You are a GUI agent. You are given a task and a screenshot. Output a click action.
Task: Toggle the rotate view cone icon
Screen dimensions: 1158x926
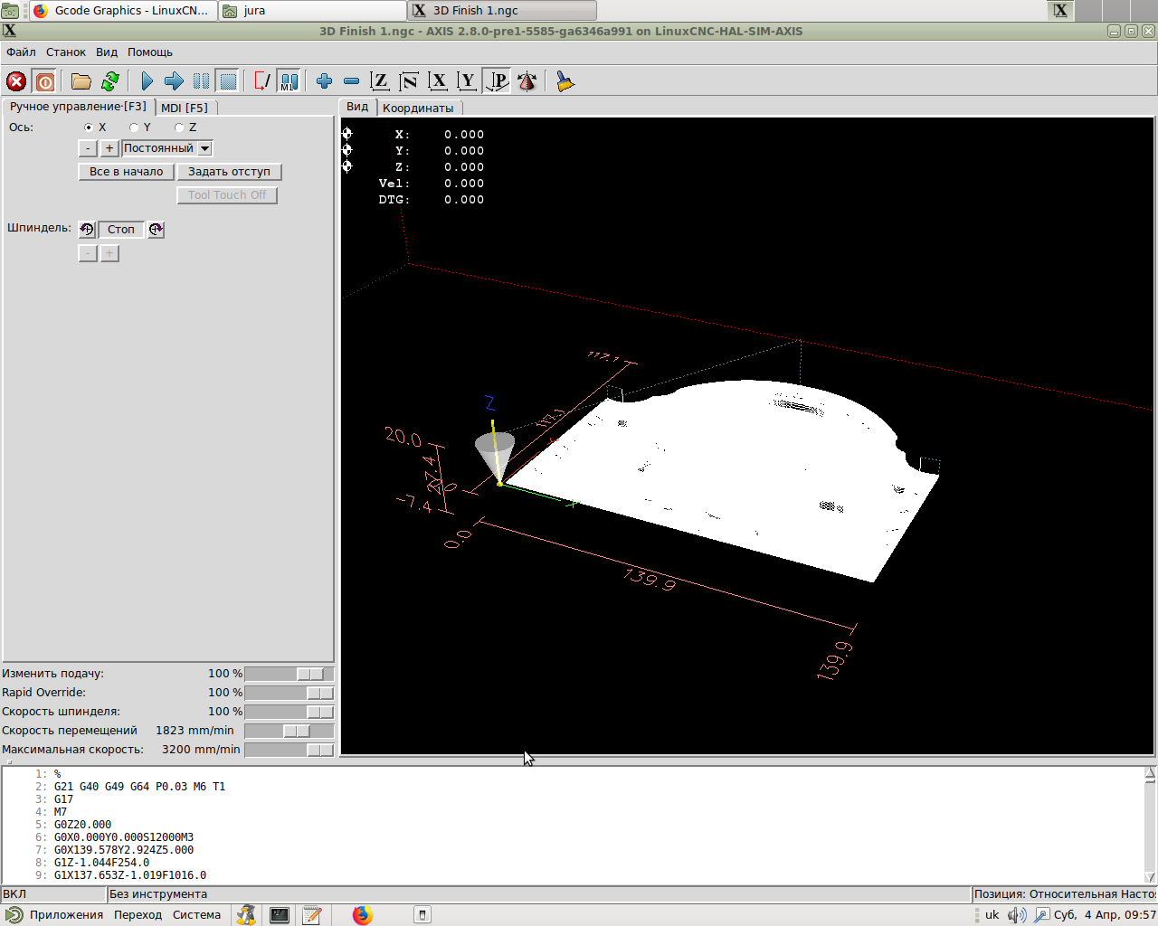(x=527, y=81)
